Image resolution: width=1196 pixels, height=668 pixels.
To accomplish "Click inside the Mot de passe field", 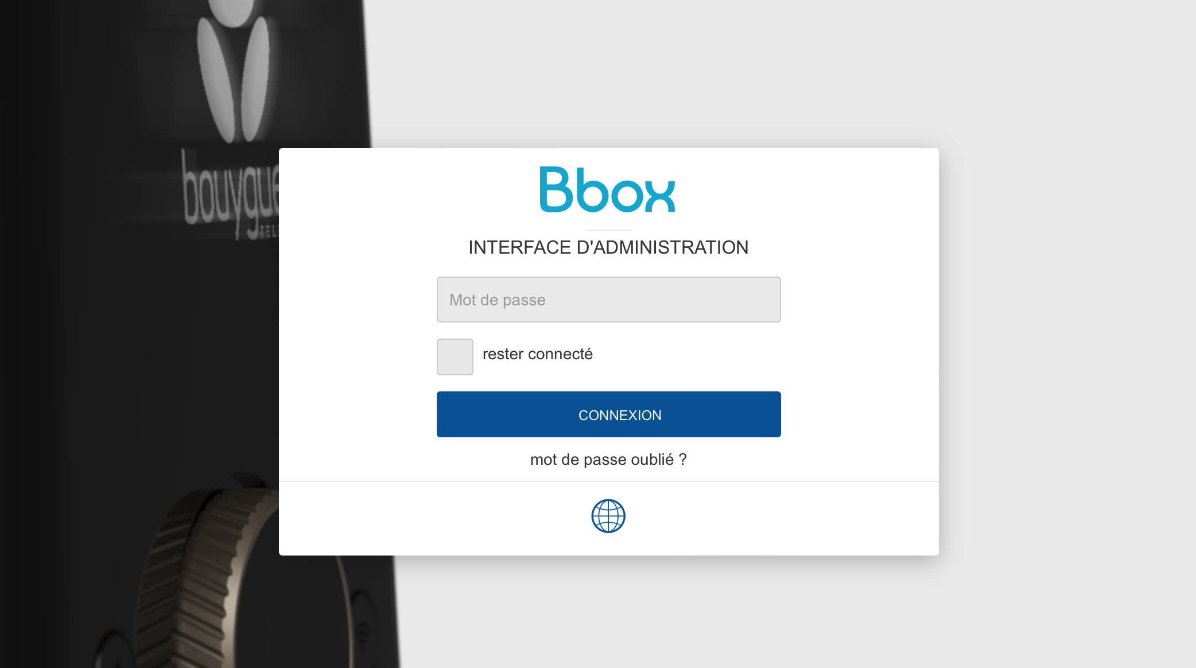I will tap(608, 299).
